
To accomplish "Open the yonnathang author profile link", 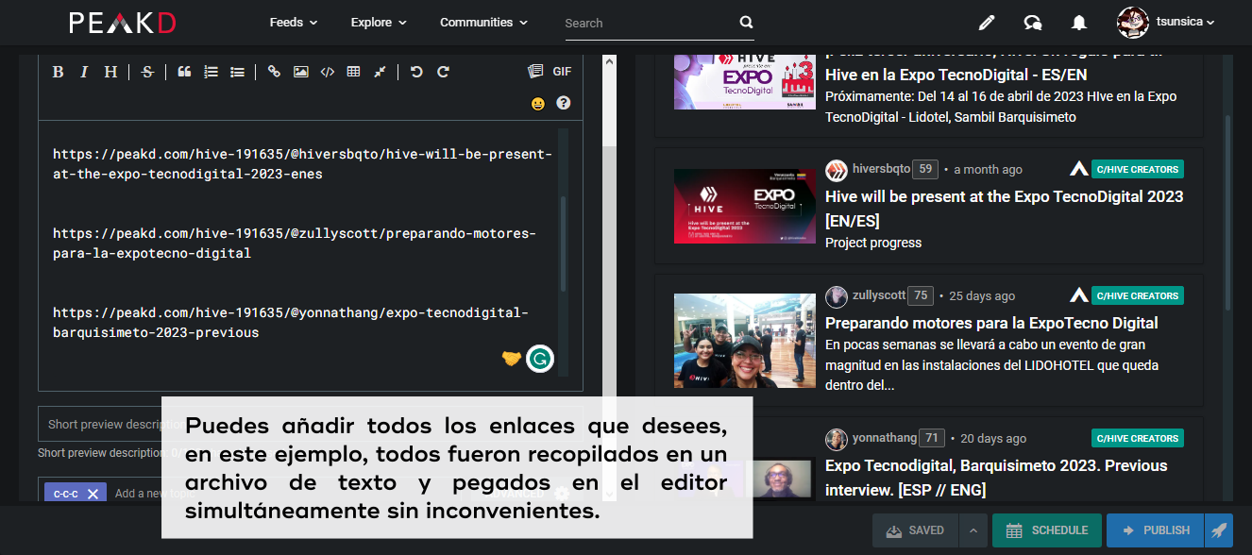I will (884, 438).
